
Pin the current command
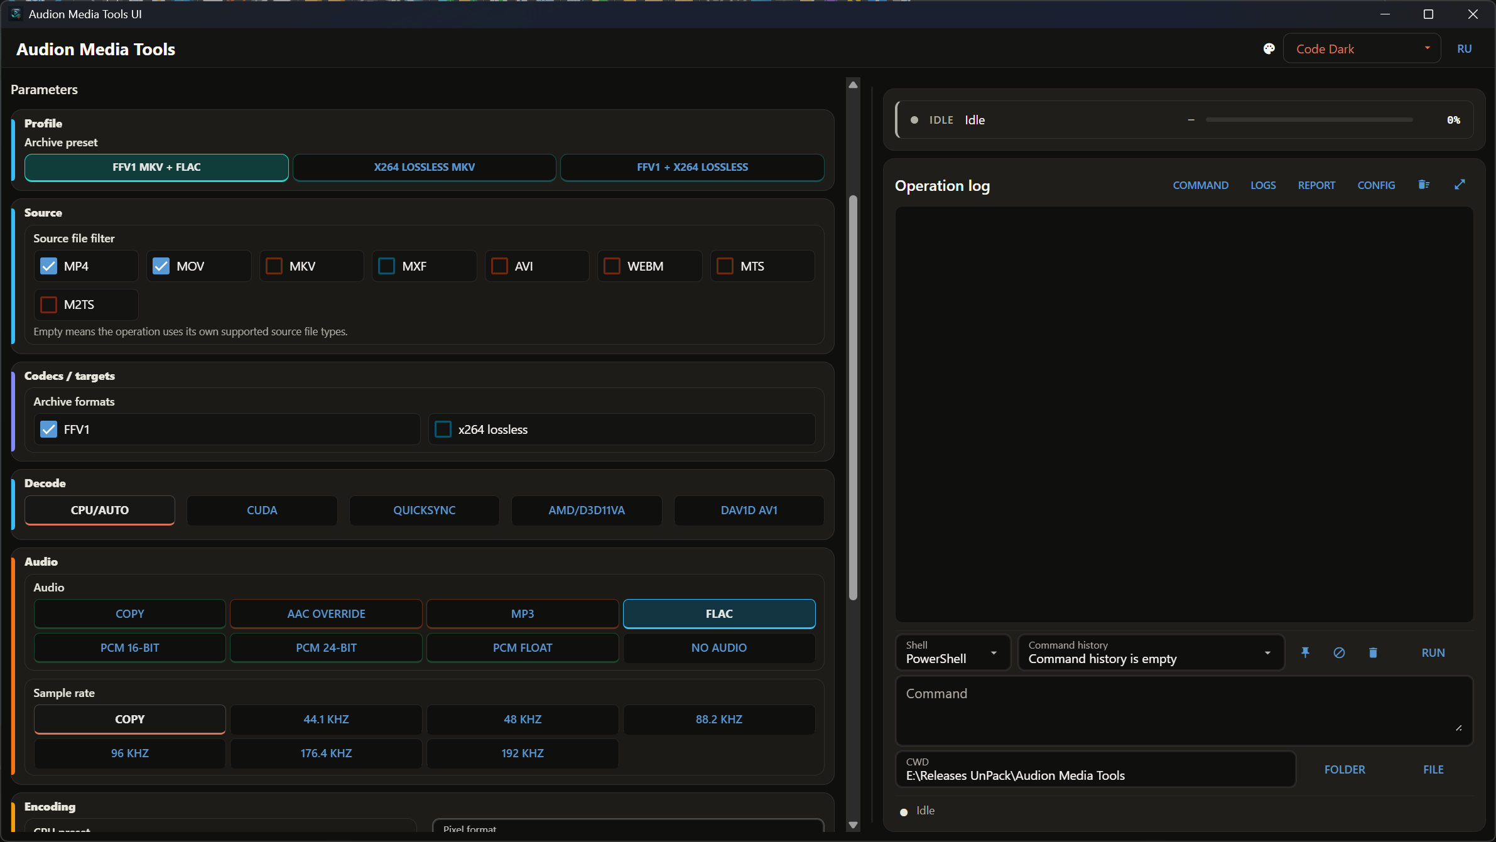[1305, 652]
